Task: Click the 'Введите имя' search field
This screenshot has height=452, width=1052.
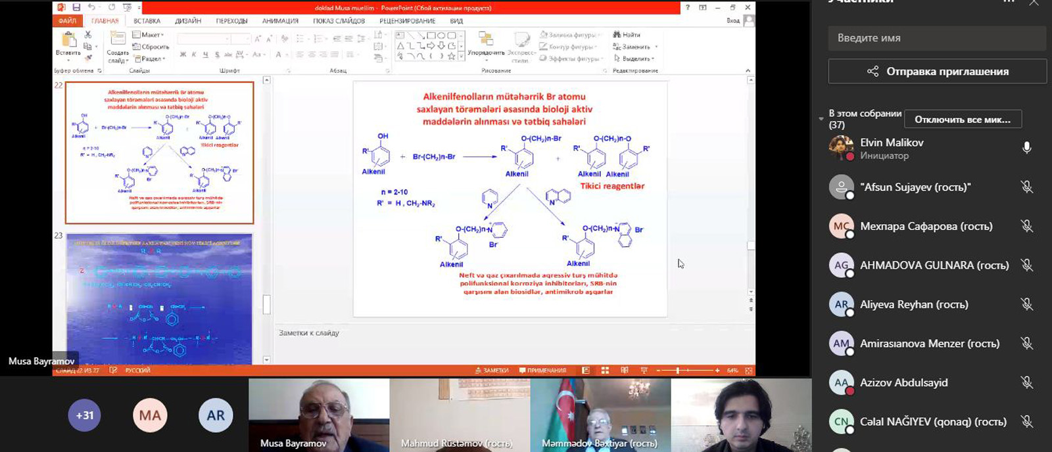Action: pyautogui.click(x=937, y=38)
